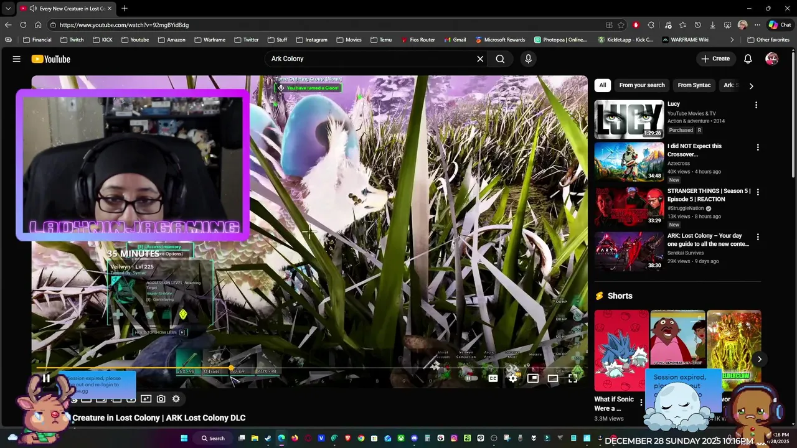Viewport: 797px width, 448px height.
Task: Open the tab actions dropdown
Action: pyautogui.click(x=7, y=8)
